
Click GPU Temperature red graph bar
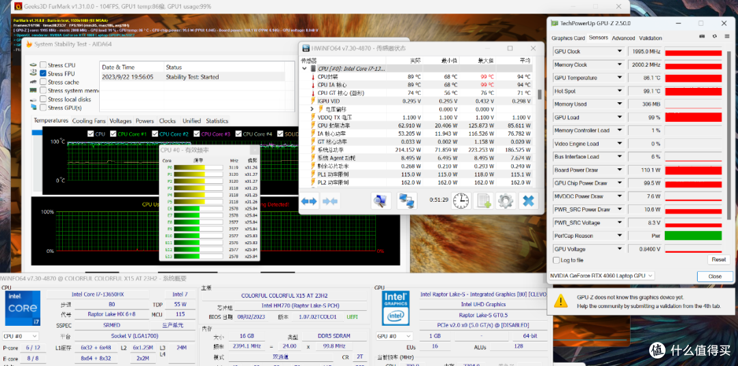pyautogui.click(x=693, y=78)
